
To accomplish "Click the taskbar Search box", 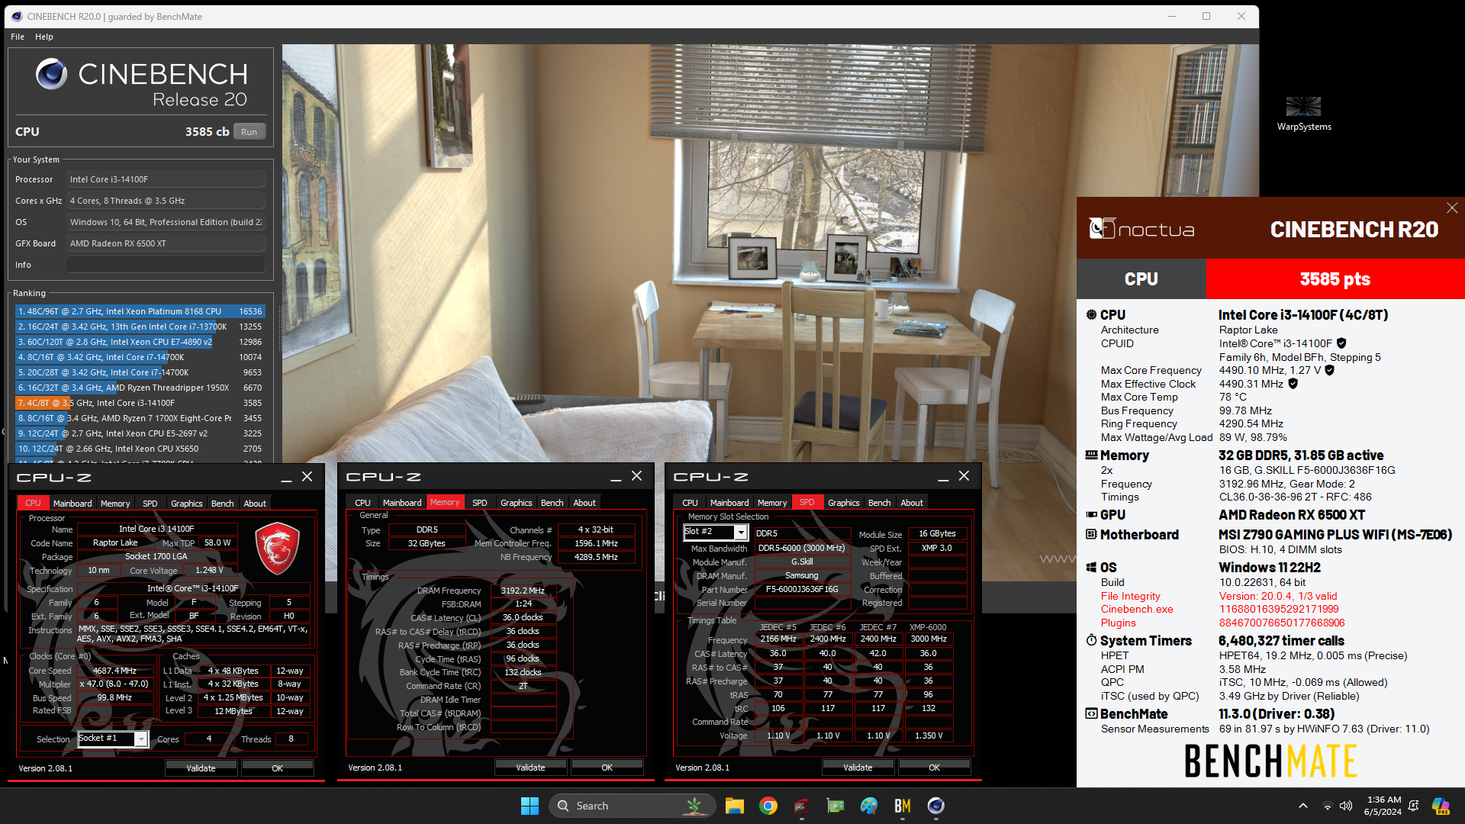I will click(632, 806).
